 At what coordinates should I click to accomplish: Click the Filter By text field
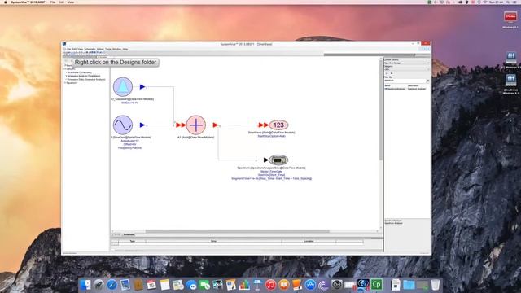[405, 81]
